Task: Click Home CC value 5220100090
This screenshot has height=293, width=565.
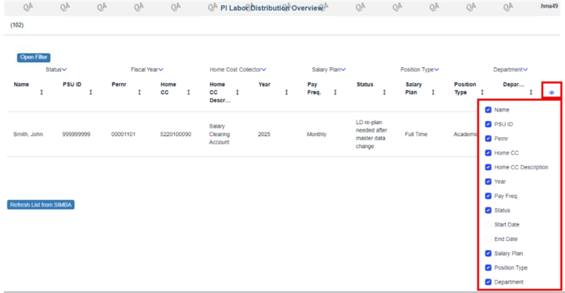Action: (175, 134)
